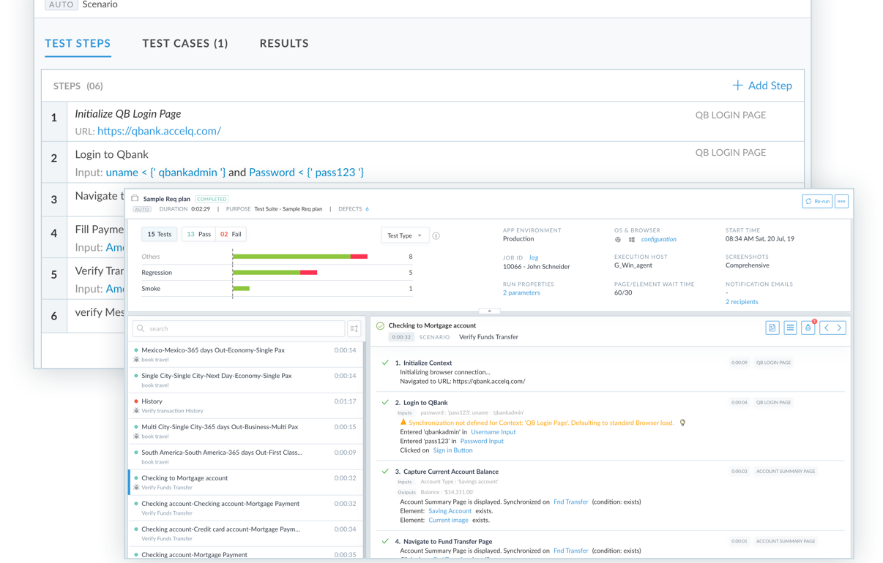Switch to the Test Cases (1) tab

click(185, 43)
